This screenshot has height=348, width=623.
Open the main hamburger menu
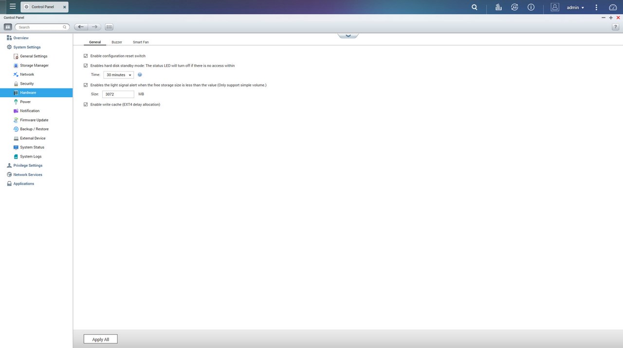[12, 7]
